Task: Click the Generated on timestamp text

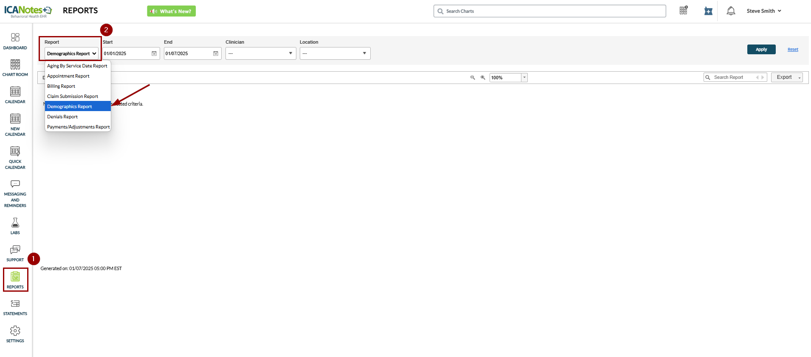Action: [81, 268]
